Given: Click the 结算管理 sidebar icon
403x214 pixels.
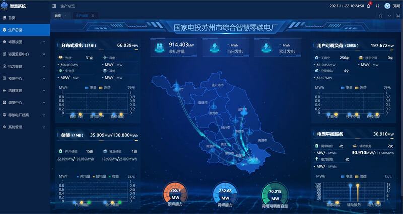Looking at the screenshot, I should [x=4, y=90].
